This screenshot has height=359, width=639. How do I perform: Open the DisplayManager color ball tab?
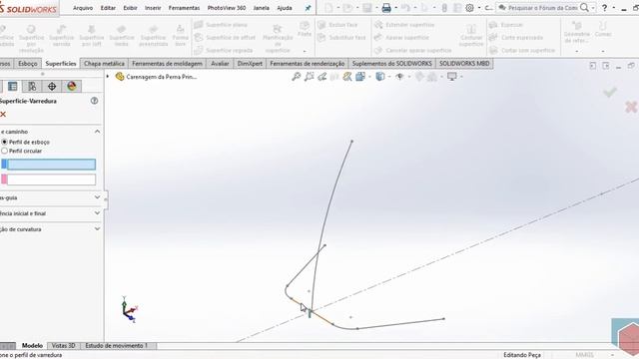(72, 86)
